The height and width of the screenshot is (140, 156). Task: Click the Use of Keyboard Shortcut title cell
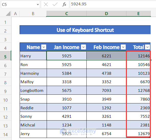click(85, 30)
